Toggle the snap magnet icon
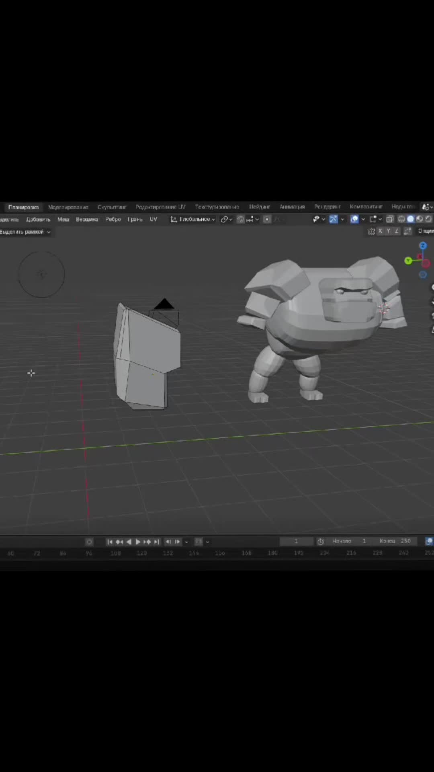 (x=240, y=219)
